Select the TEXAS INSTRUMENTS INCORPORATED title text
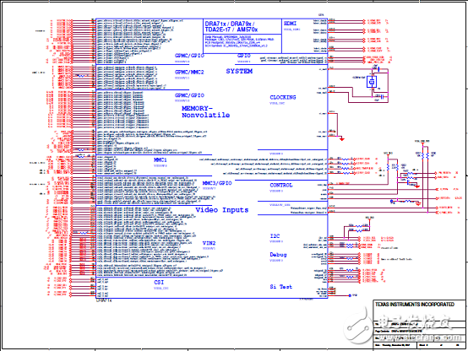 (415, 305)
